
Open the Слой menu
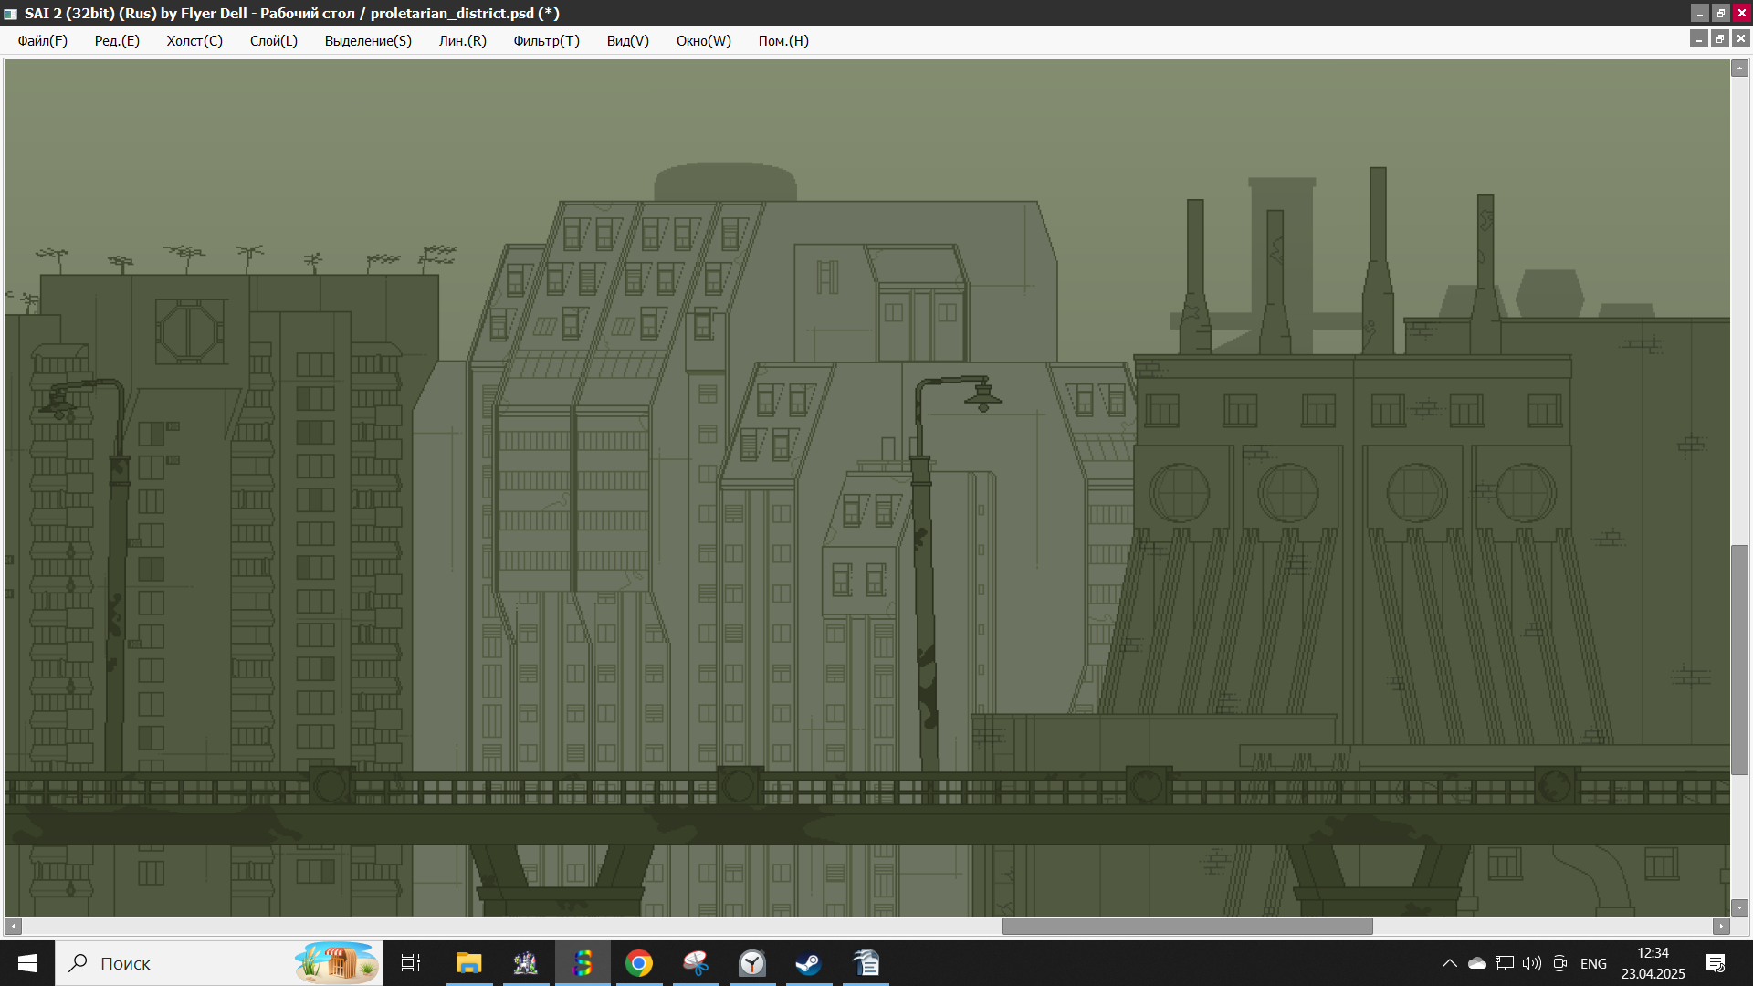[273, 41]
